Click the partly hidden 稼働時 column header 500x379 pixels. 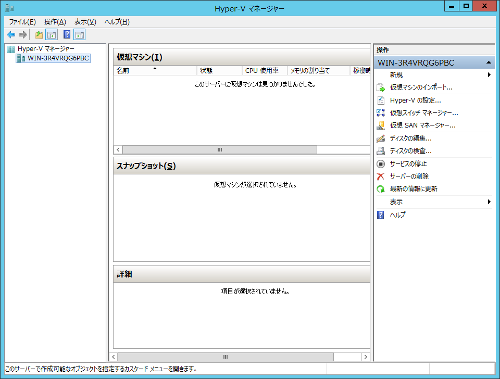point(360,71)
